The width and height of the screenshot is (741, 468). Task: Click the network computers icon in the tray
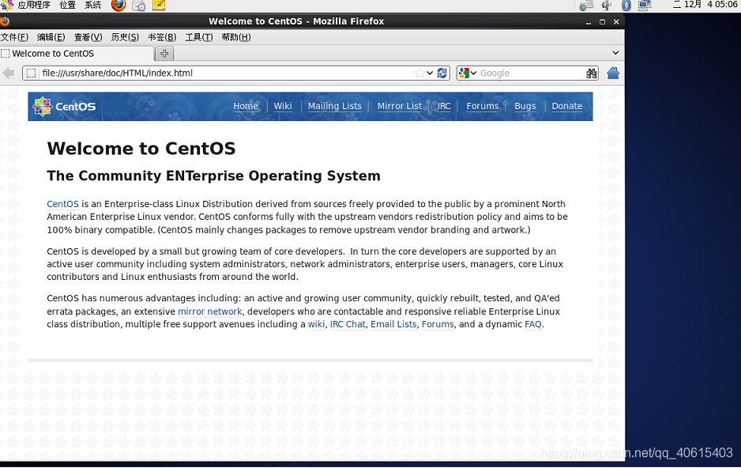click(x=645, y=6)
